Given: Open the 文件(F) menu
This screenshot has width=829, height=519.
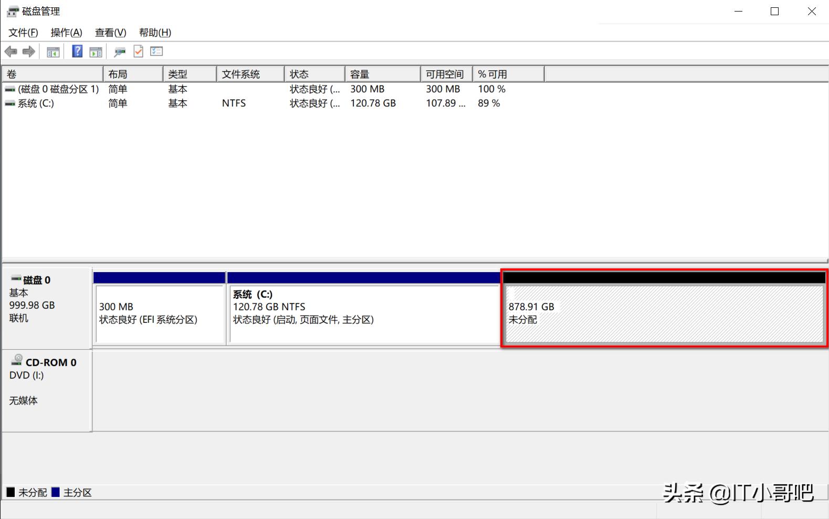Looking at the screenshot, I should click(23, 33).
